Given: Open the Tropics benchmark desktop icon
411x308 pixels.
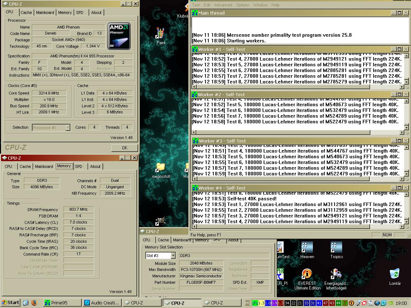Looking at the screenshot, I should 336,250.
